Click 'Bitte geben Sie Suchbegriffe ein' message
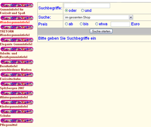 pyautogui.click(x=67, y=38)
